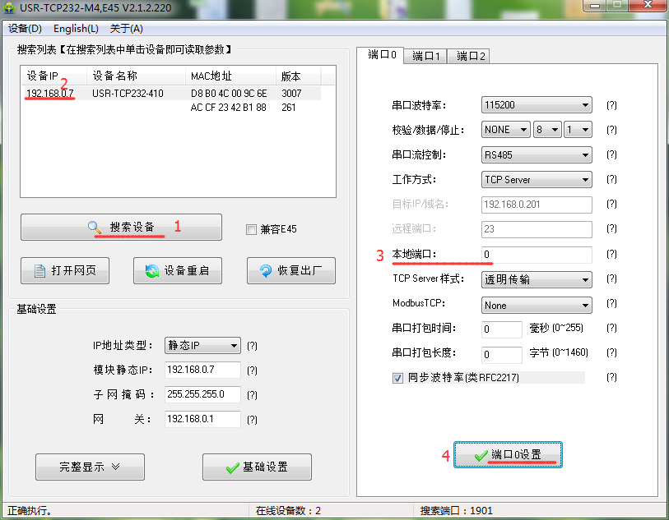Click the magnifier icon on search device button
669x520 pixels.
point(95,228)
